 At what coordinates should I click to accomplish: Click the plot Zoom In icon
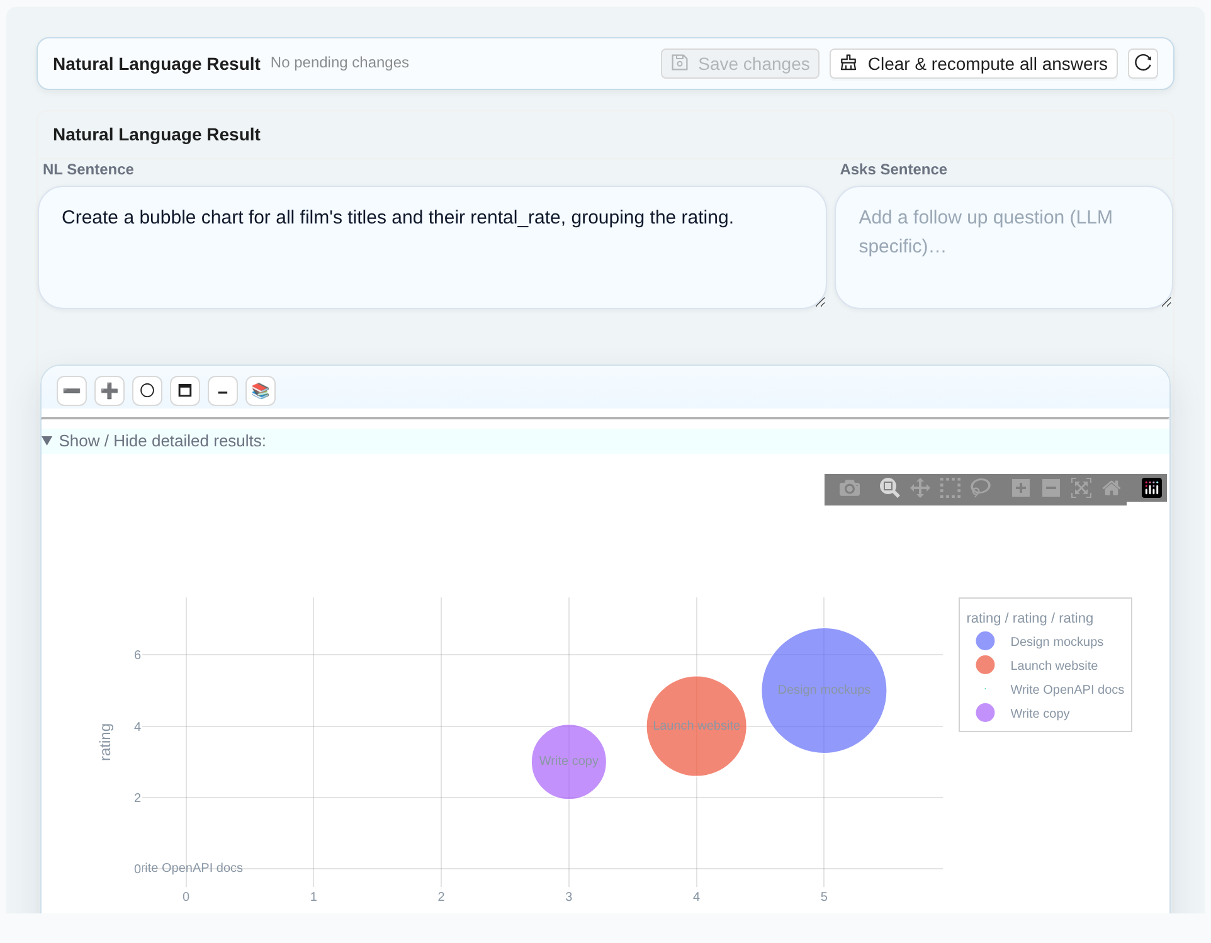click(x=1021, y=488)
